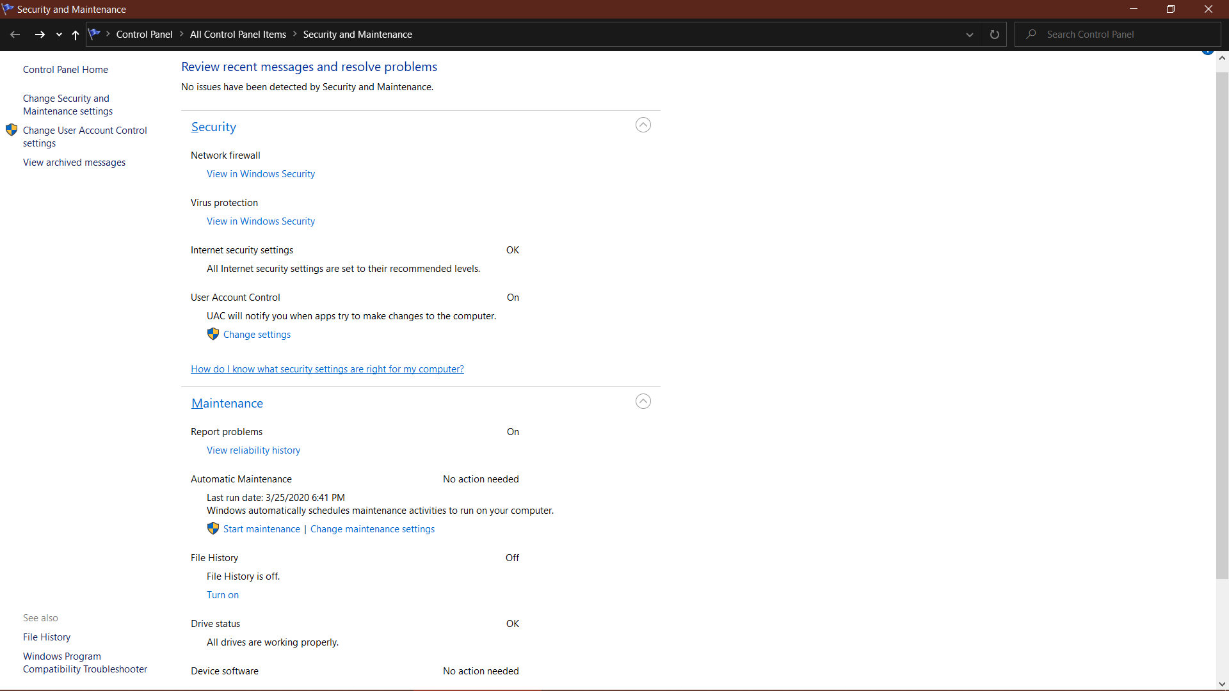Open Windows Program Compatibility Troubleshooter
This screenshot has width=1229, height=691.
coord(85,663)
